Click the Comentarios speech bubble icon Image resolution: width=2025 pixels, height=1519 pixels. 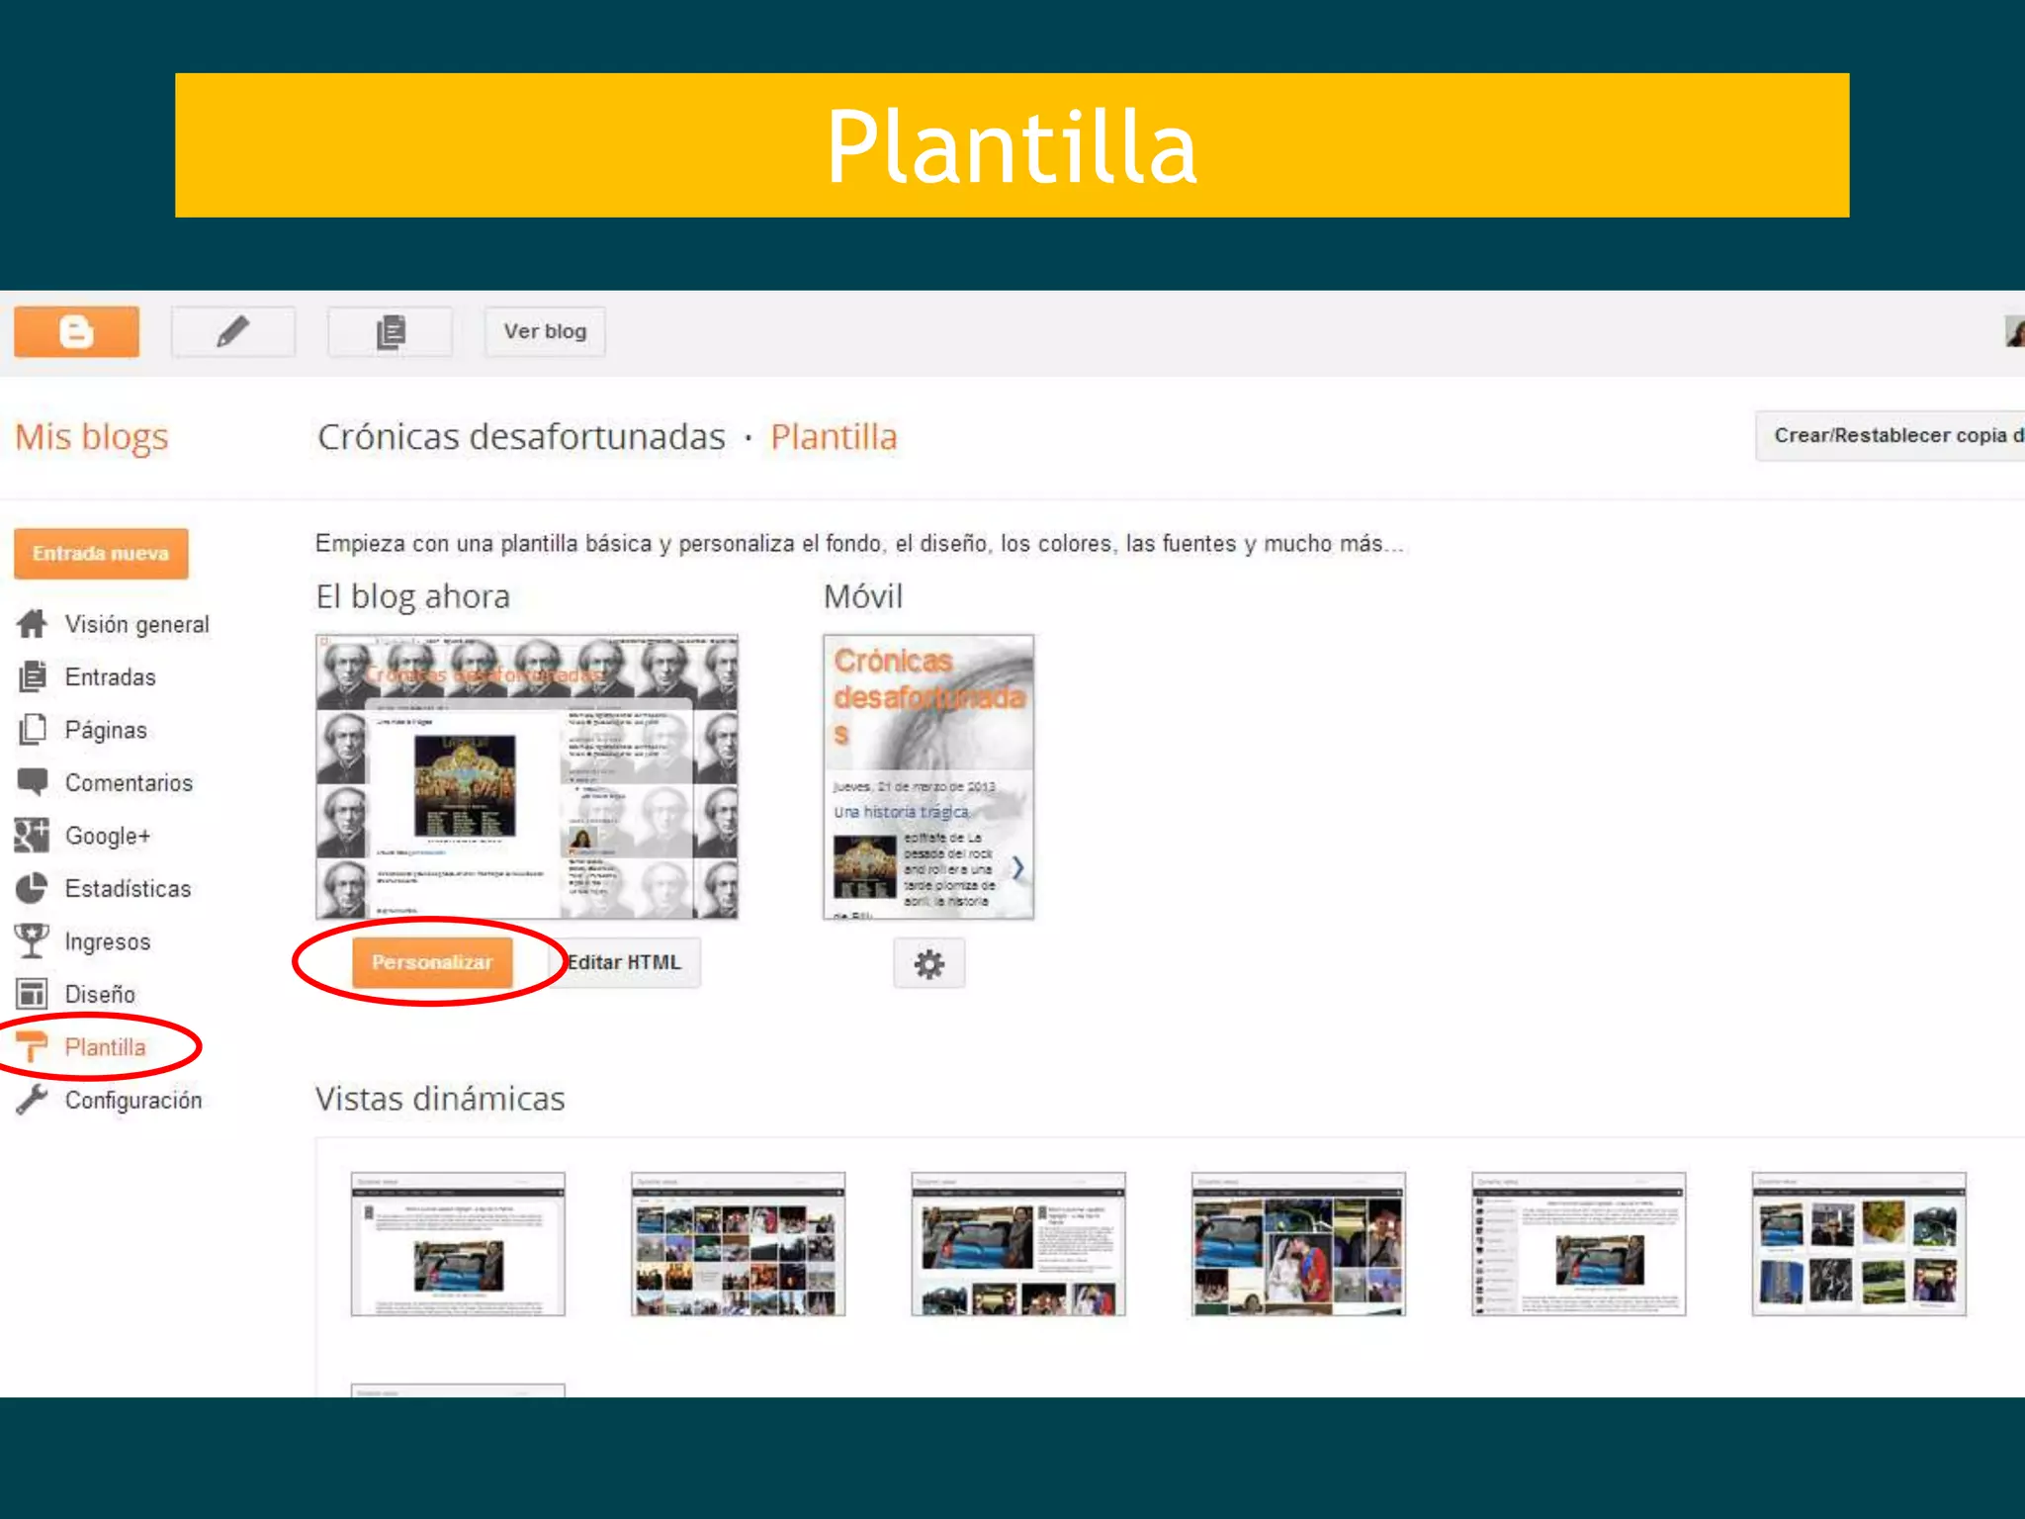32,782
